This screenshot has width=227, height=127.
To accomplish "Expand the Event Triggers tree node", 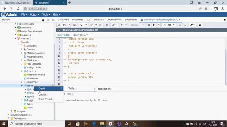I will [x=15, y=24].
